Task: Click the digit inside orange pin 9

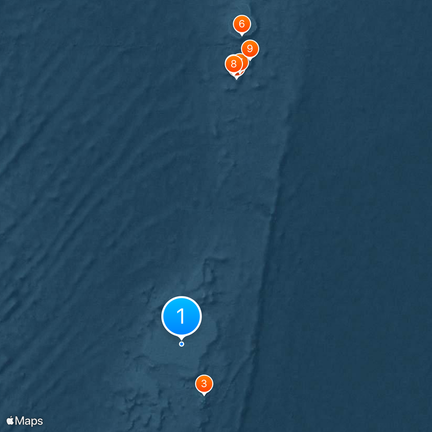Action: (250, 49)
